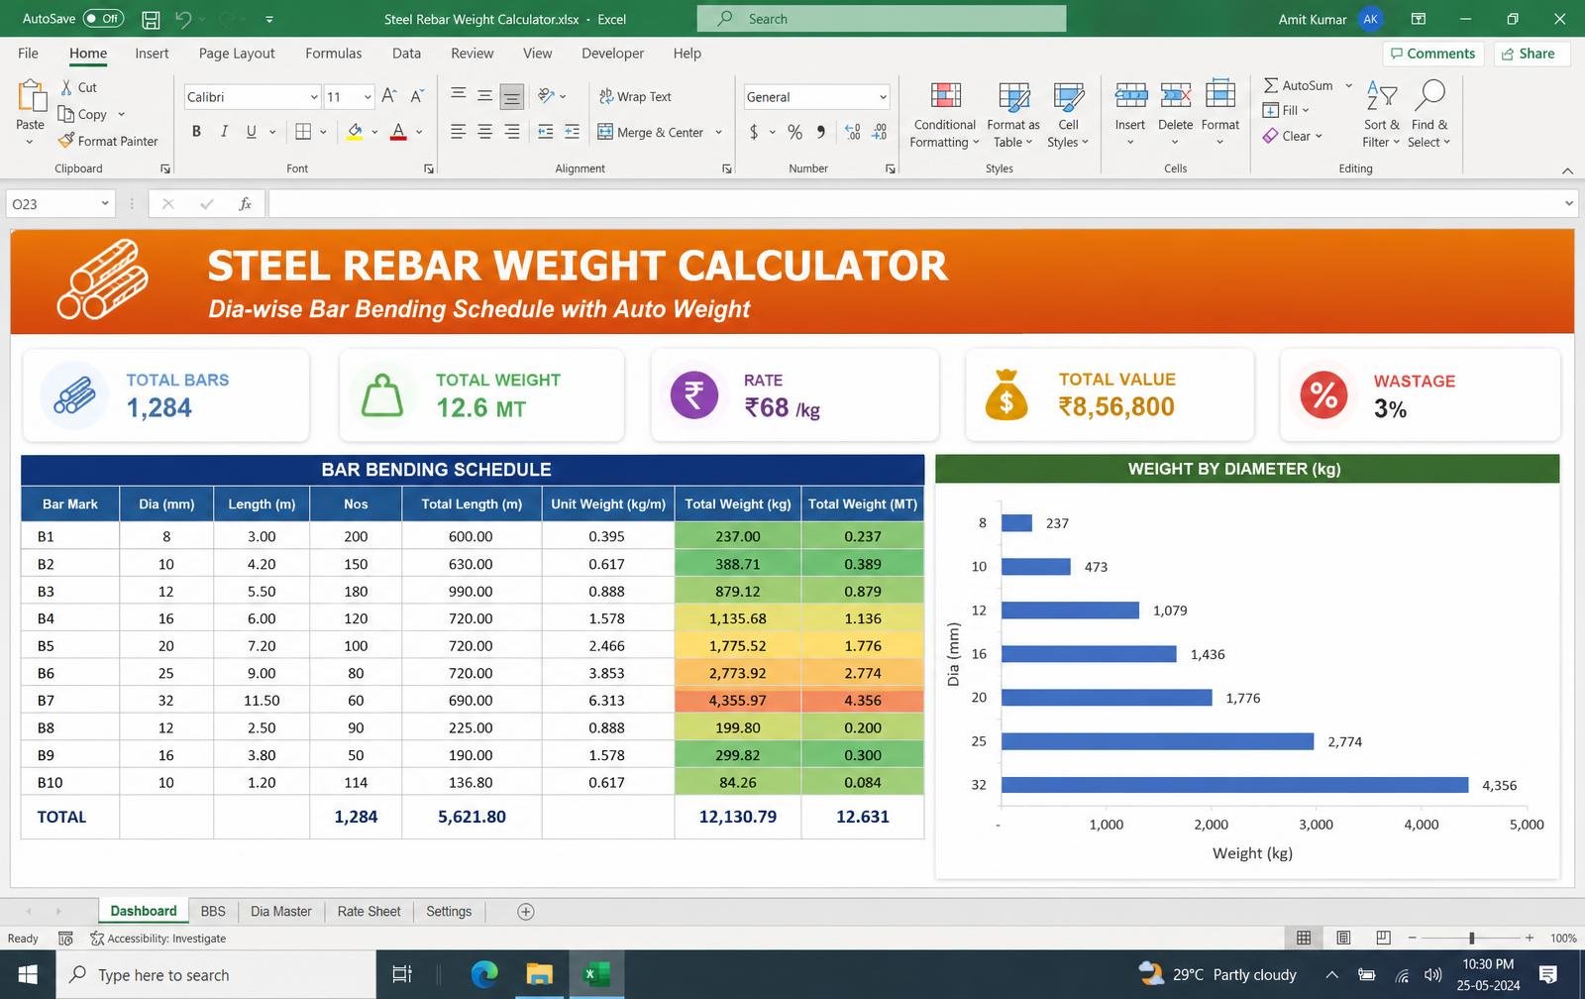Click the zoom slider handle
Image resolution: width=1585 pixels, height=999 pixels.
(1472, 938)
